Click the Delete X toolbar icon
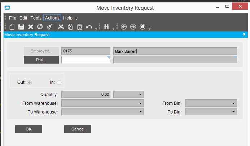Viewport: 250px width, 146px height. click(x=30, y=27)
